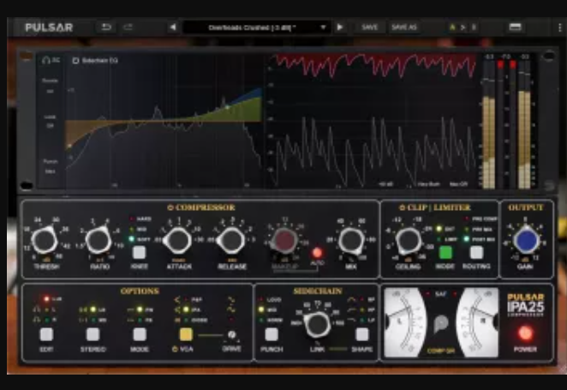Select the B state slot
The width and height of the screenshot is (567, 390).
click(x=474, y=27)
